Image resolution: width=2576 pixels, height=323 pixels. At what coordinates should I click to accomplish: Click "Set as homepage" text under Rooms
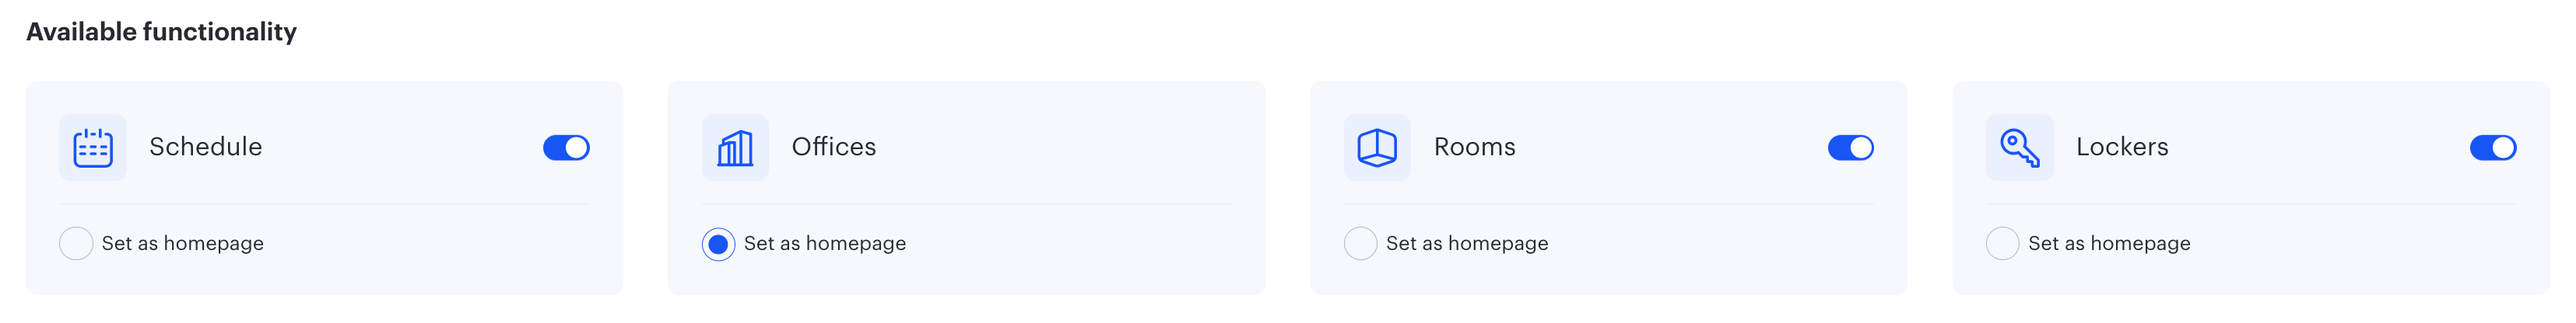click(x=1467, y=243)
